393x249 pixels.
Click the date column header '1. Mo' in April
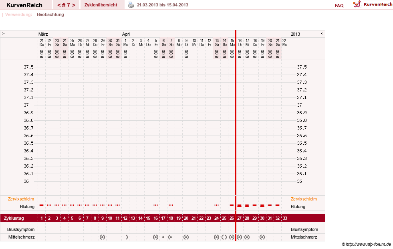[x=125, y=43]
